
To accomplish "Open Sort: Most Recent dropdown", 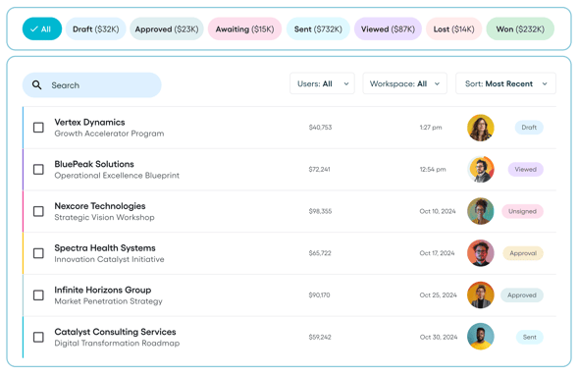I will (x=505, y=83).
